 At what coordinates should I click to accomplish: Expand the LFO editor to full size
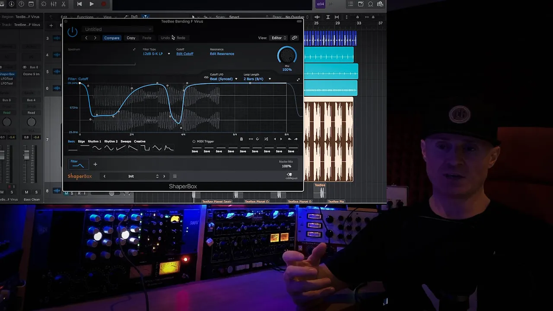[298, 79]
